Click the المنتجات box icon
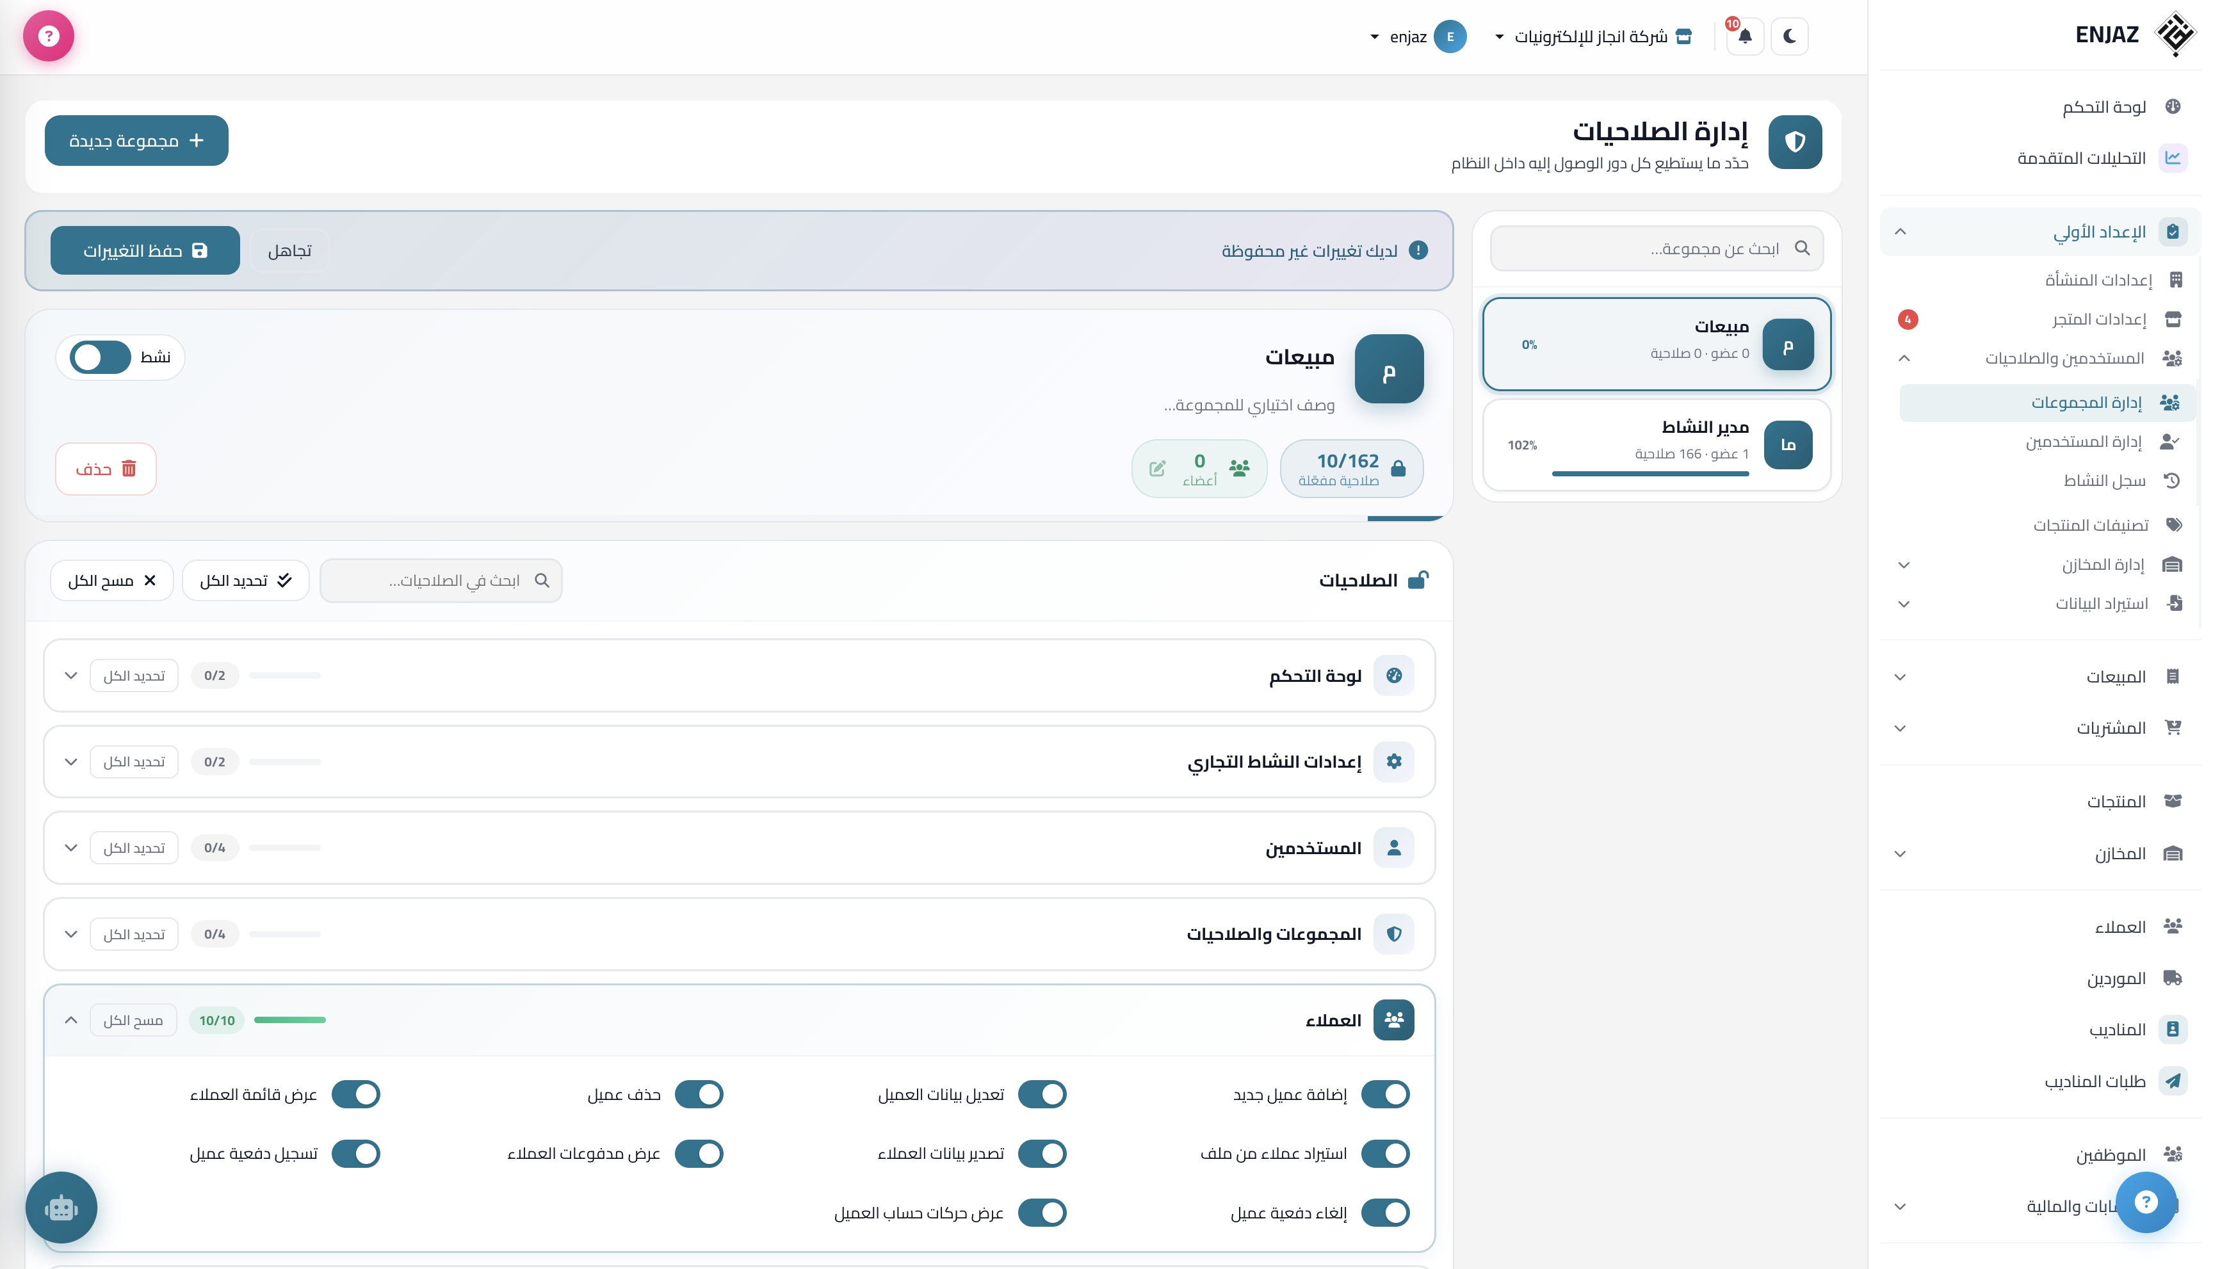Screen dimensions: 2213x1269 pyautogui.click(x=2173, y=801)
